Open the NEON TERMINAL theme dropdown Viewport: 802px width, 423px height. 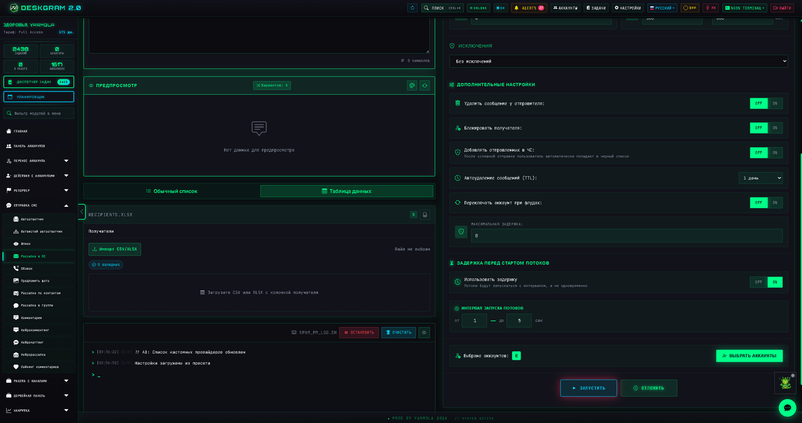745,8
